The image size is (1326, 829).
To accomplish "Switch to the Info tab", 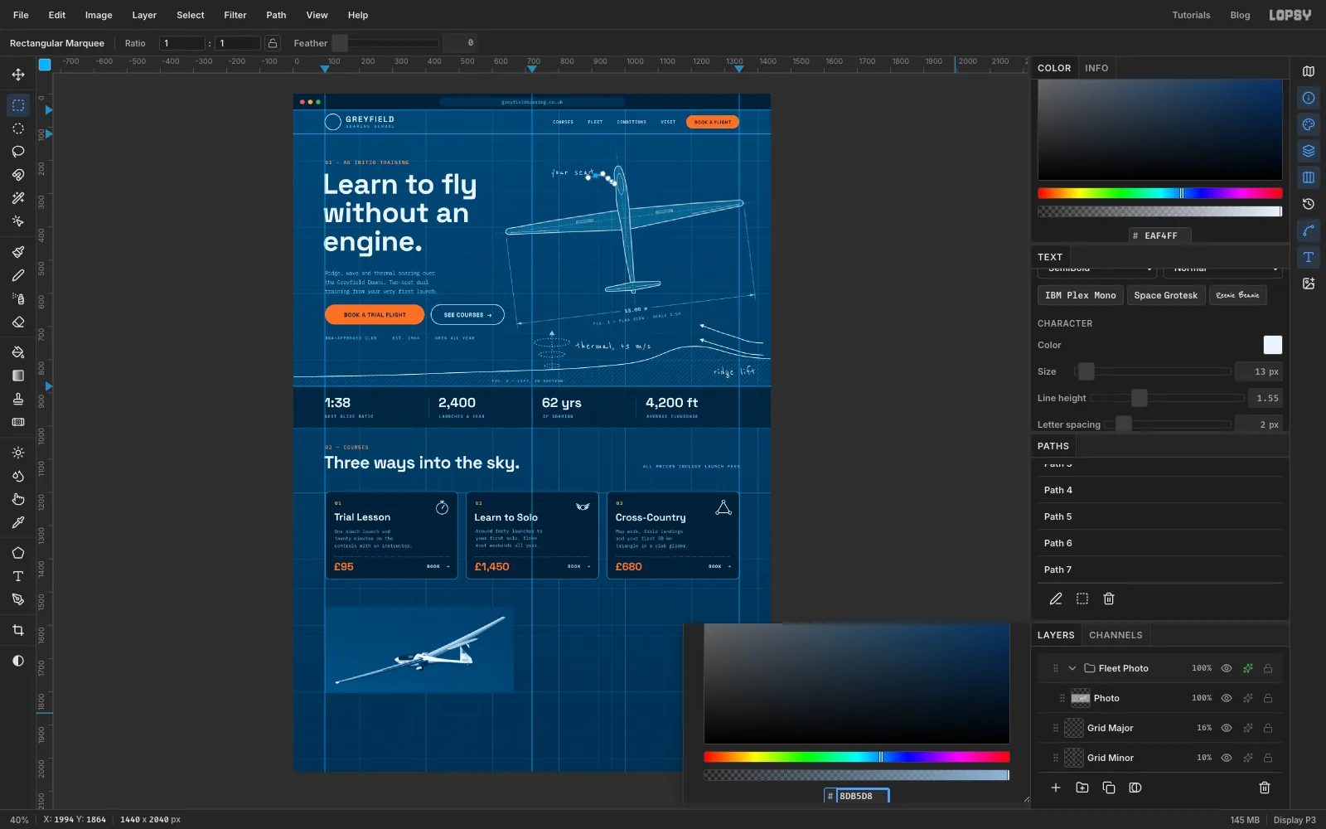I will pos(1096,68).
